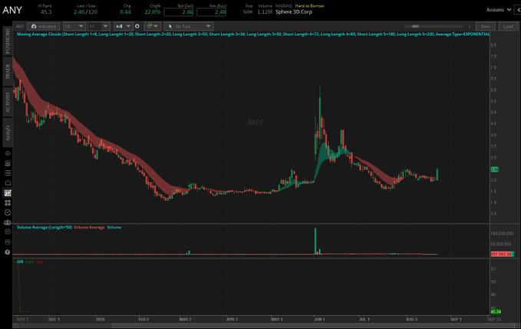Click the Moving Average Clouds study label

tap(253, 35)
